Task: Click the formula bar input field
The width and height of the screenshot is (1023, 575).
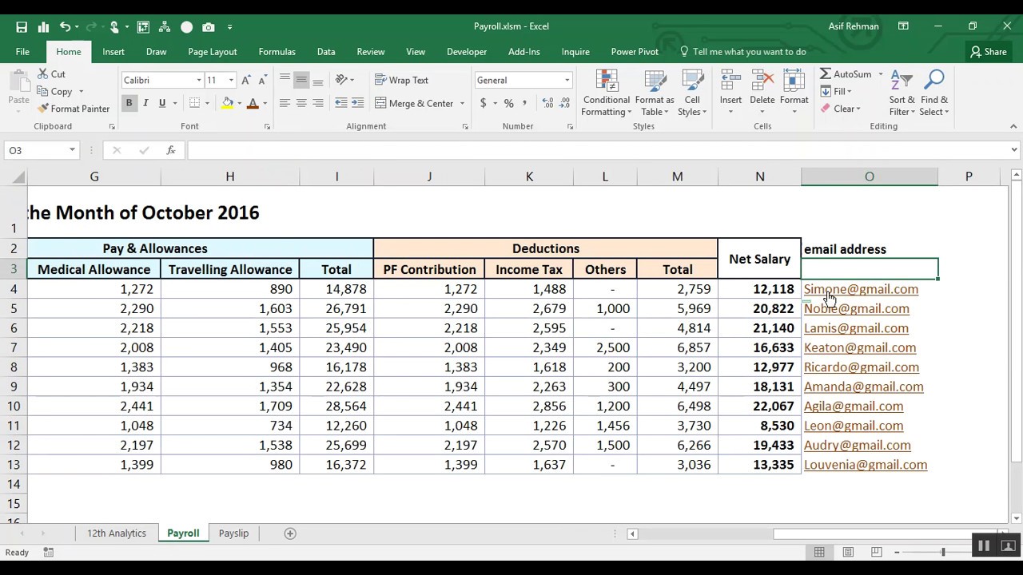Action: click(x=596, y=150)
